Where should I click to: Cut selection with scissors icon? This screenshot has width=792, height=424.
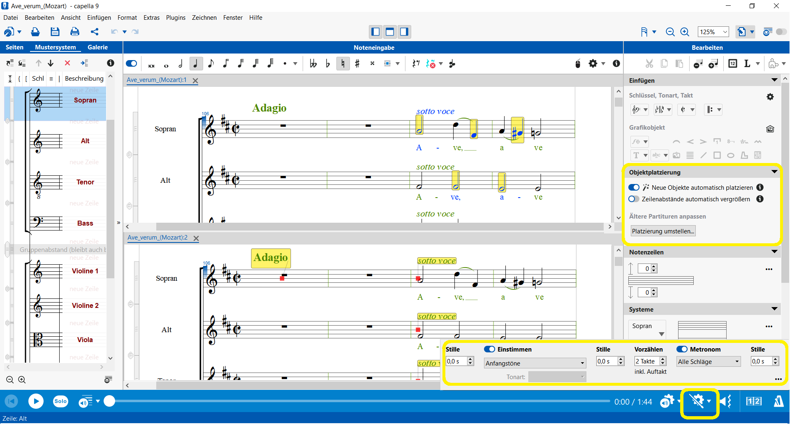tap(649, 63)
